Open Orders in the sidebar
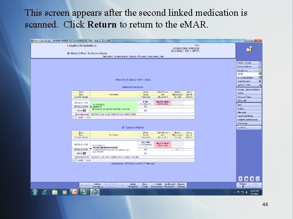Viewport: 293px width, 219px height. coord(249,109)
